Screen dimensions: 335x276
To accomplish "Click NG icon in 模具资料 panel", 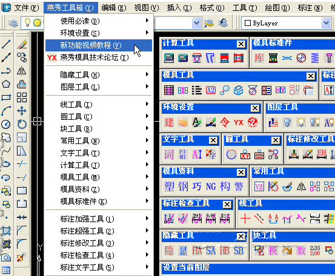I will 211,186.
